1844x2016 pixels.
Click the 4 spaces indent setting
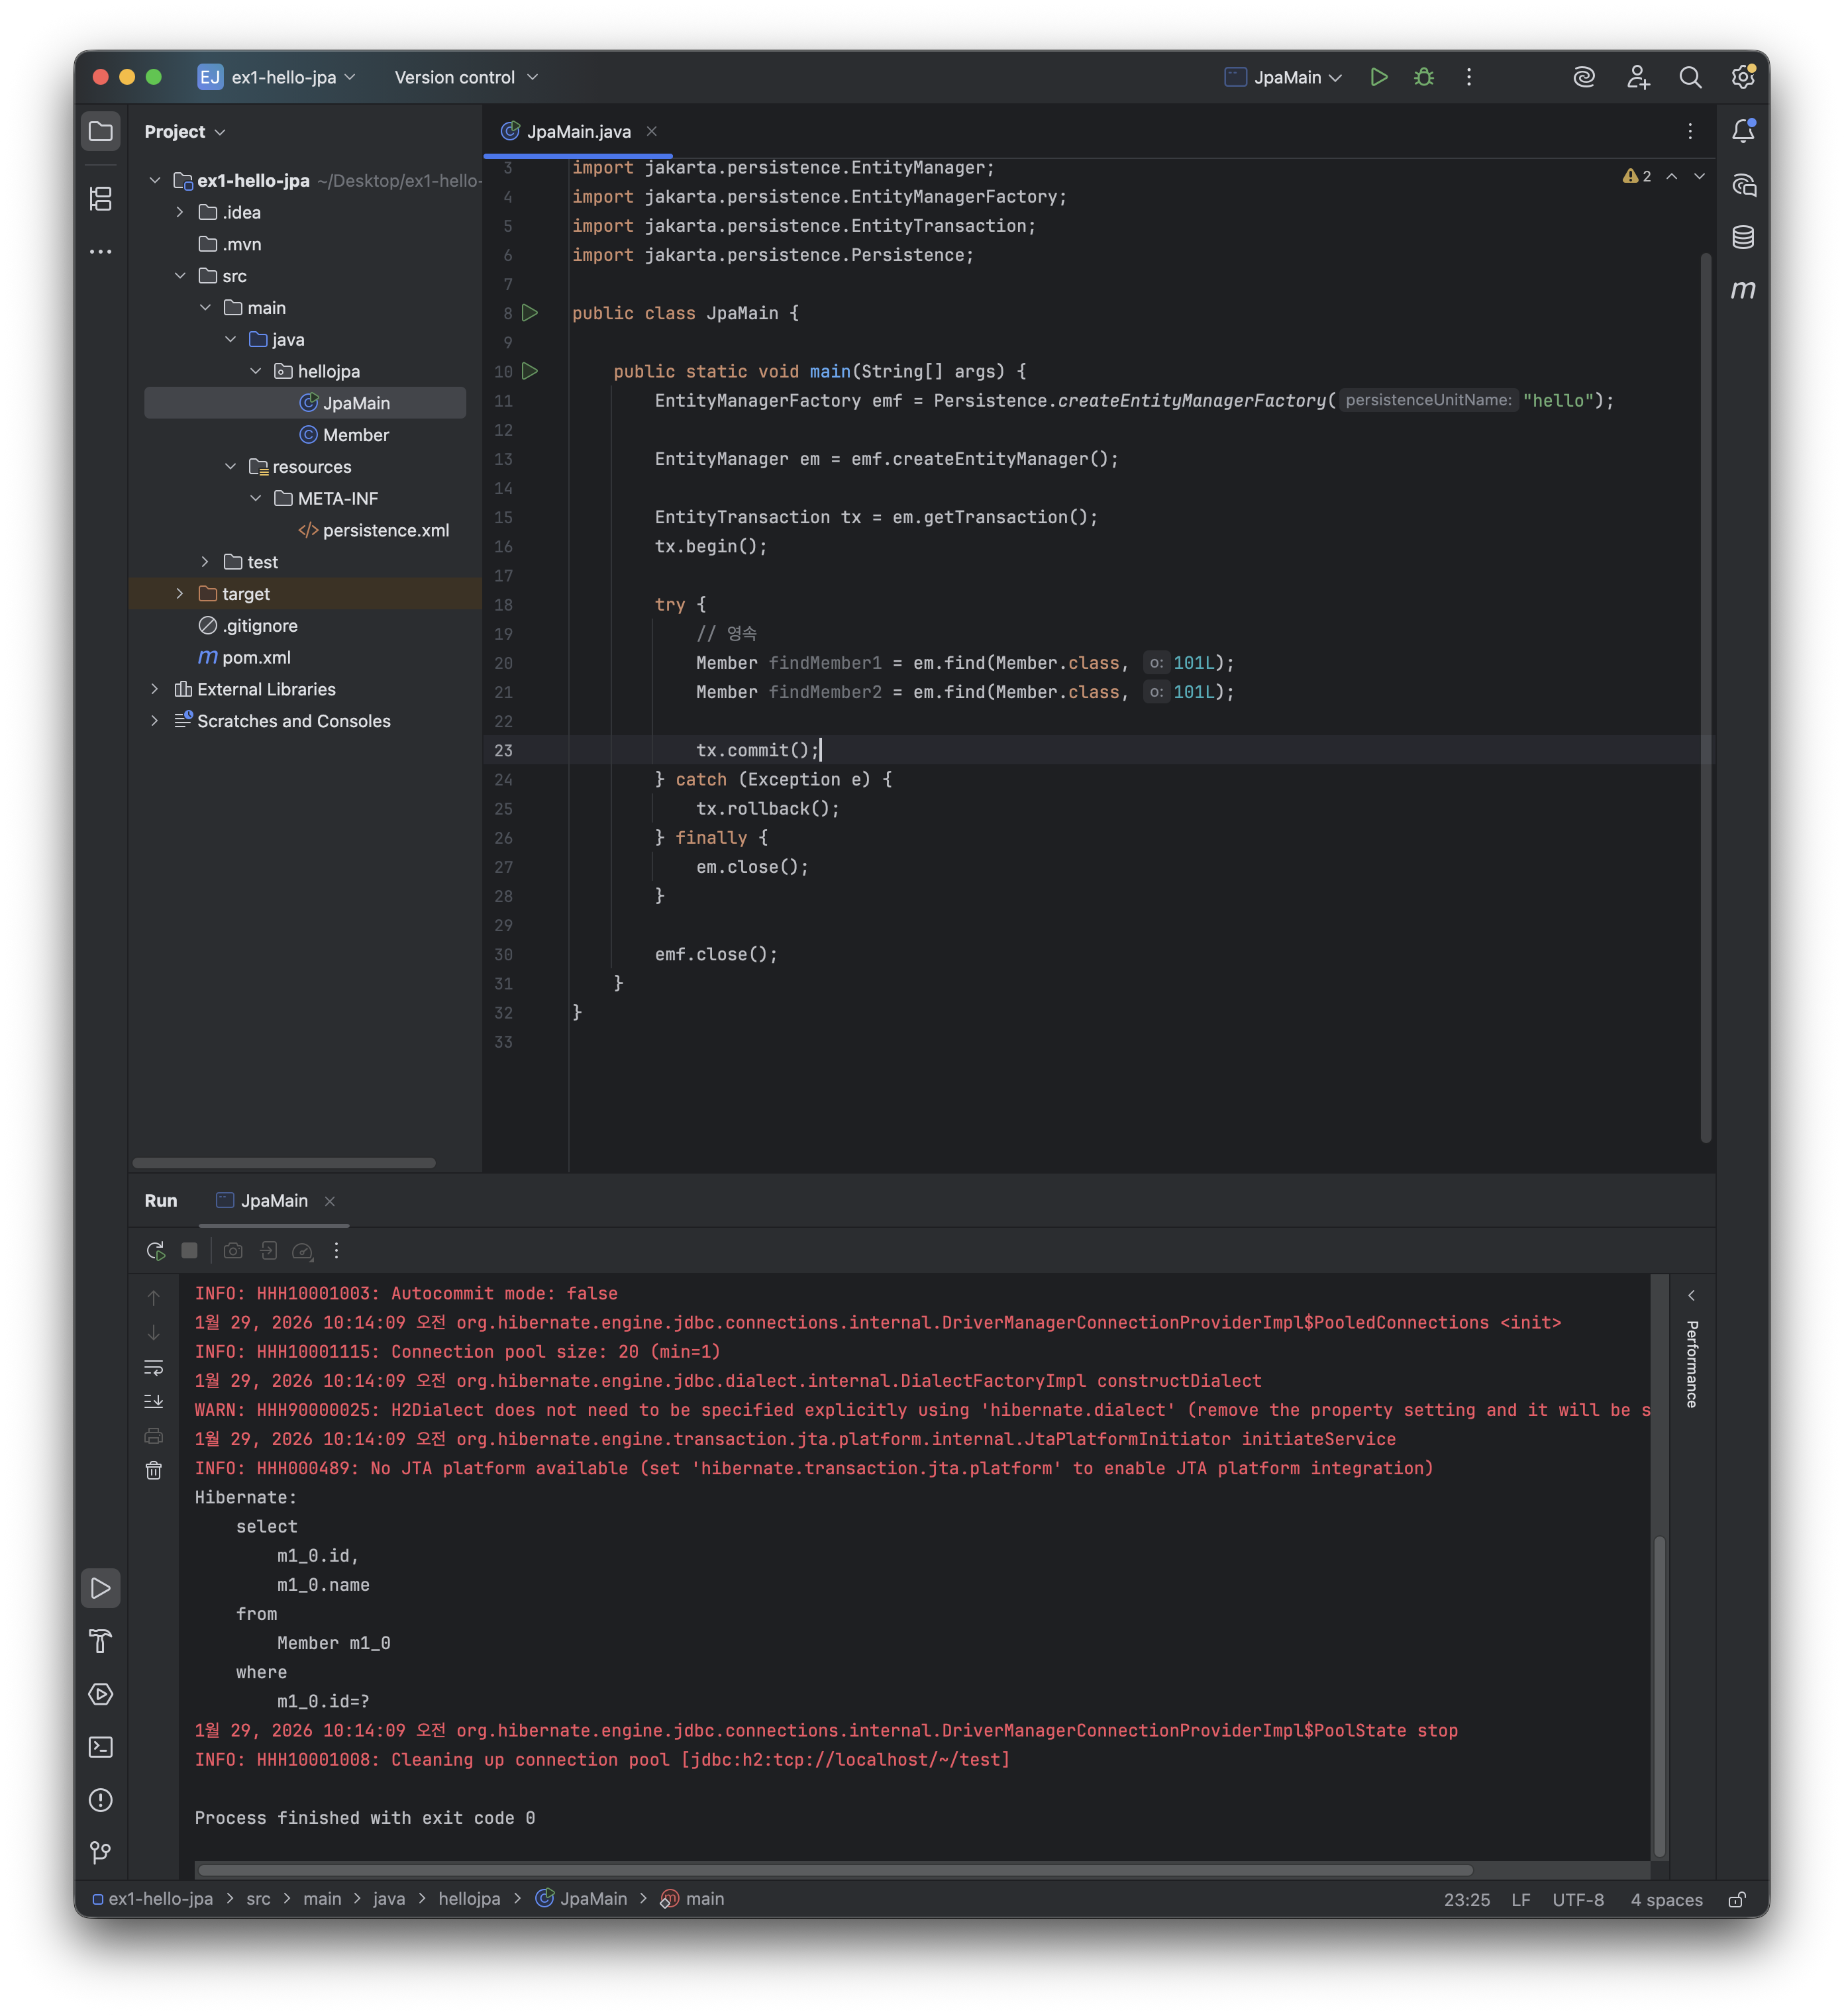(1666, 1899)
